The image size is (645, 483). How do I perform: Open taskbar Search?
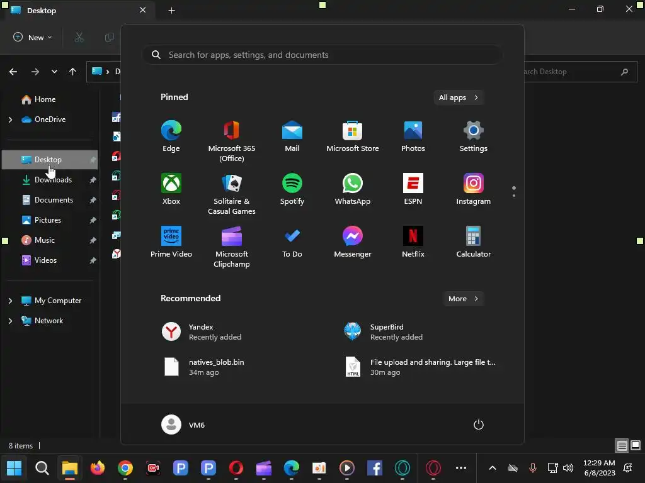tap(42, 468)
